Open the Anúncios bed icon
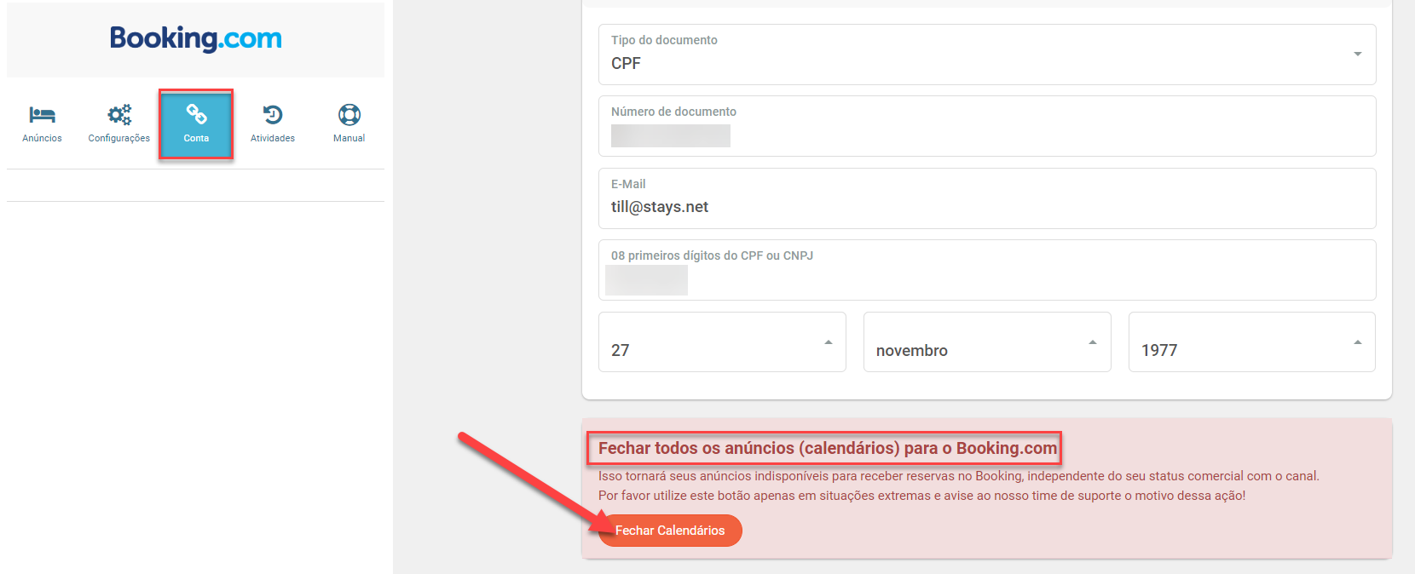 42,115
